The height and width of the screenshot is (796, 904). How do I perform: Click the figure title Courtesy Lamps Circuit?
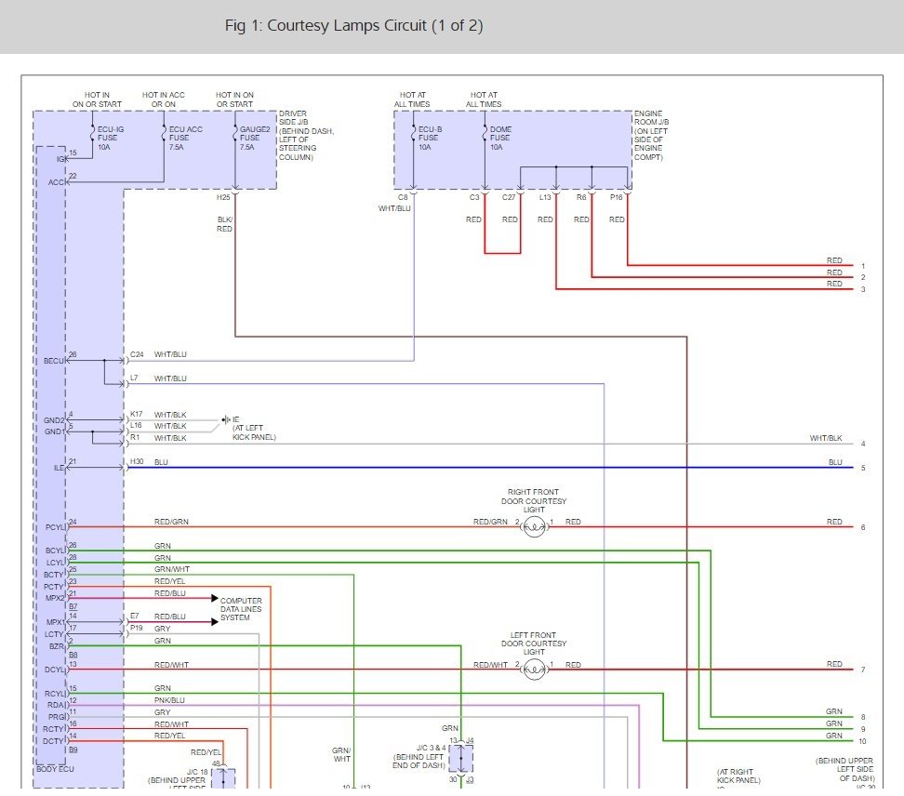point(353,25)
